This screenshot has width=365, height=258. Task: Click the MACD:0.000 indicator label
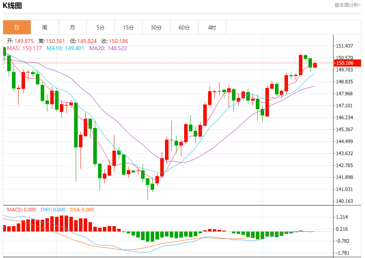pyautogui.click(x=22, y=209)
